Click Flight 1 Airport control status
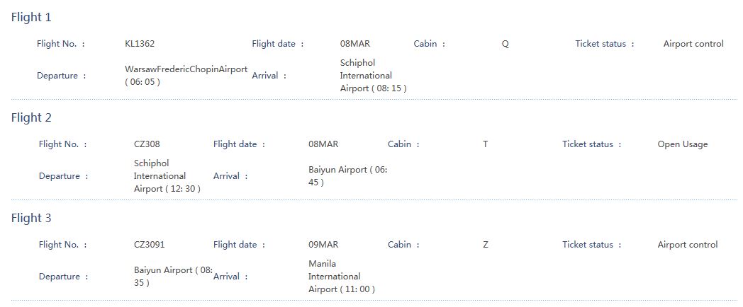The width and height of the screenshot is (743, 307). pos(693,44)
